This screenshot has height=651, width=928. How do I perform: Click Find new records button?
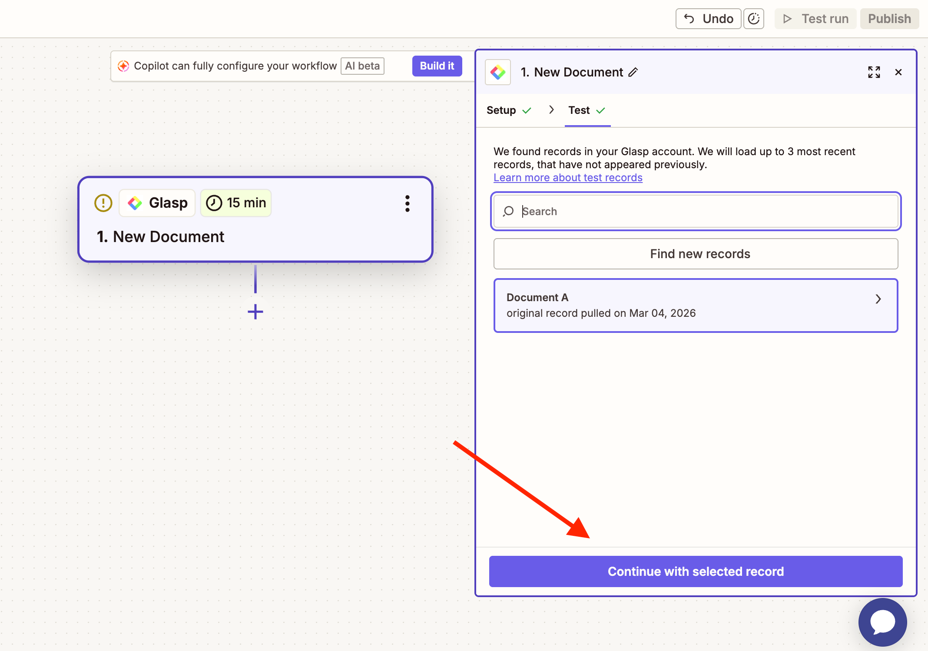pos(696,254)
